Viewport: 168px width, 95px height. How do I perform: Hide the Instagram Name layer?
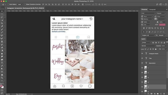coord(142,54)
